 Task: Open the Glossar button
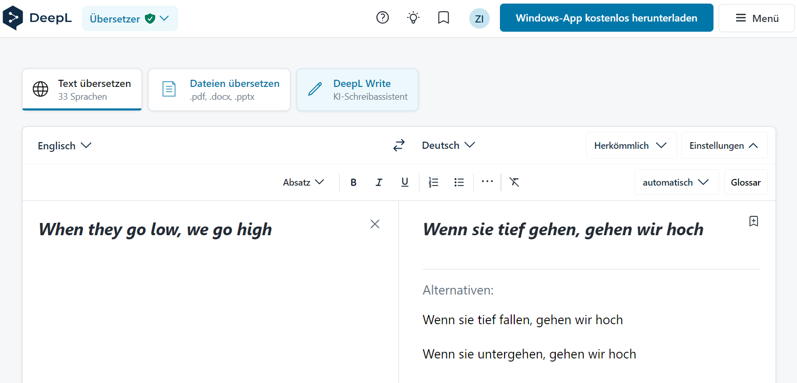coord(746,183)
